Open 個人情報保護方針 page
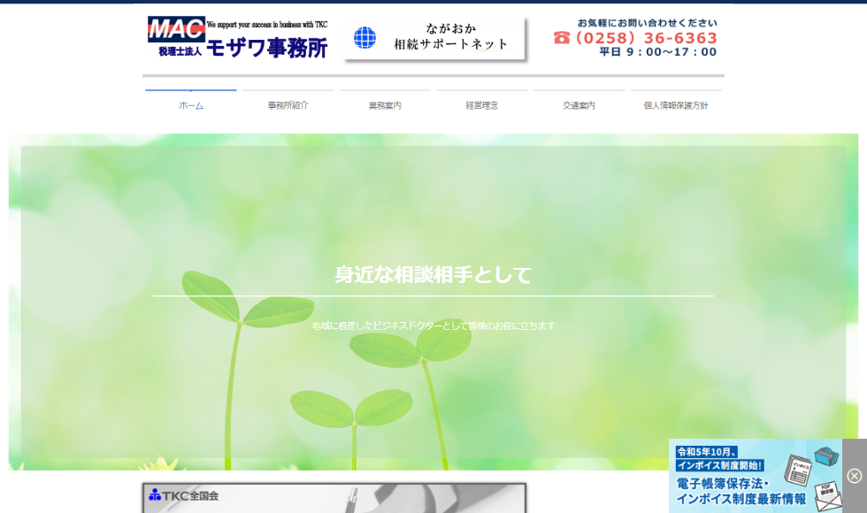The image size is (867, 513). [676, 105]
